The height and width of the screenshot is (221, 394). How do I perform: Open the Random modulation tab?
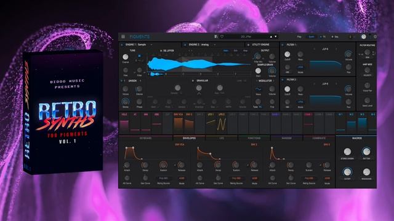[287, 138]
